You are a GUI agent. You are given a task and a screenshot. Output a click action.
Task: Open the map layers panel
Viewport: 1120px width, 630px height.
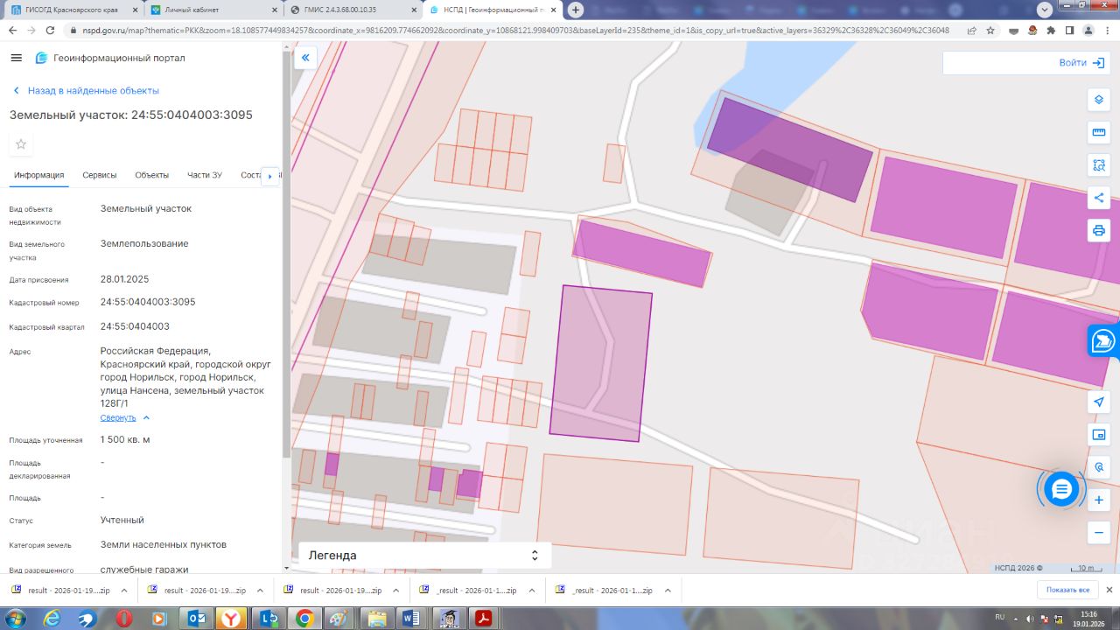1099,100
